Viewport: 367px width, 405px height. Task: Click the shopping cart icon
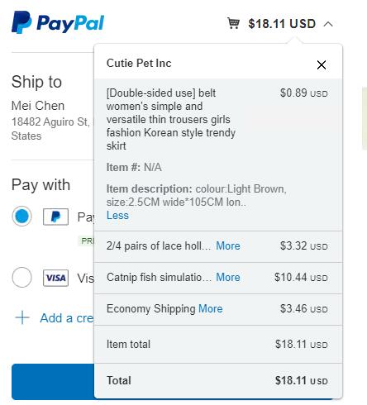click(x=233, y=23)
